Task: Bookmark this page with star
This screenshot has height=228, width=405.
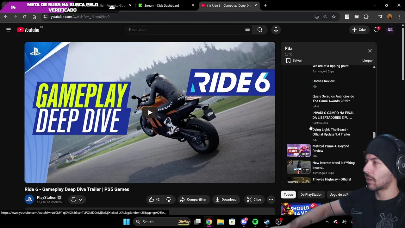Action: point(334,17)
